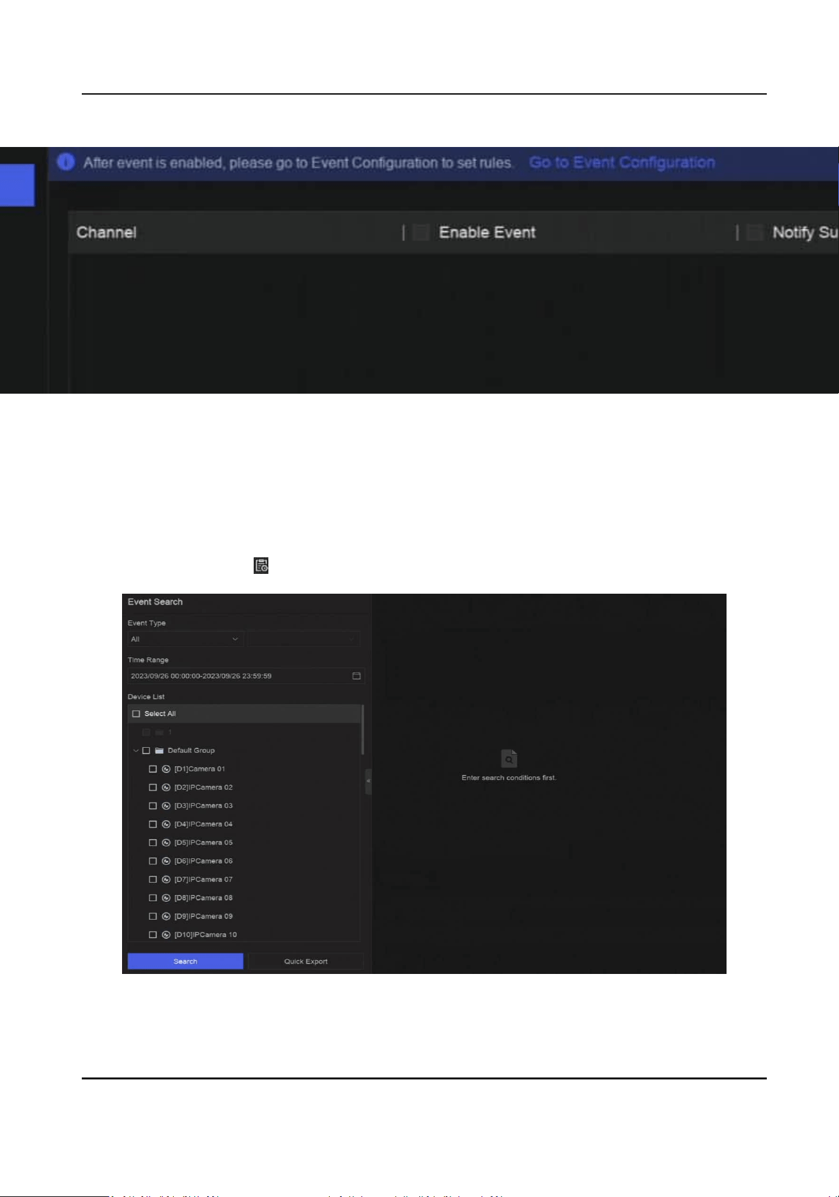Tick the Enable Event header checkbox

(x=421, y=232)
